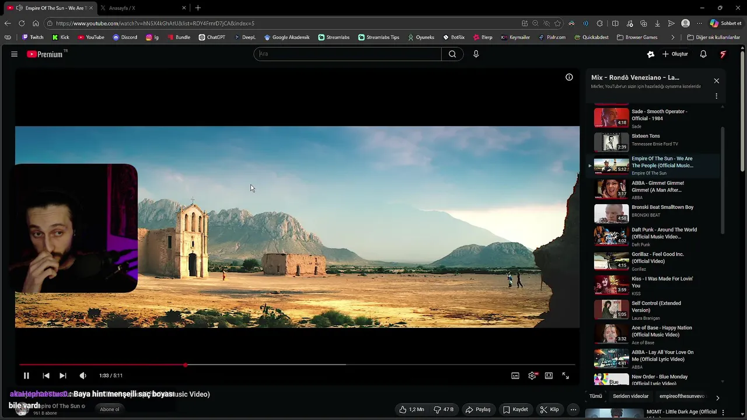
Task: Skip to the next video
Action: 63,376
